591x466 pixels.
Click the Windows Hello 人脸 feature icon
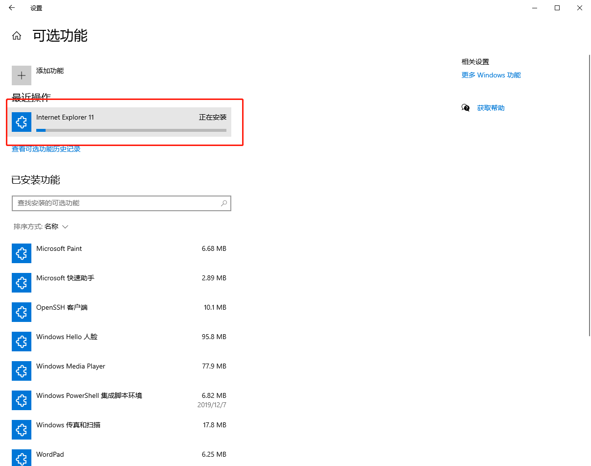tap(22, 342)
